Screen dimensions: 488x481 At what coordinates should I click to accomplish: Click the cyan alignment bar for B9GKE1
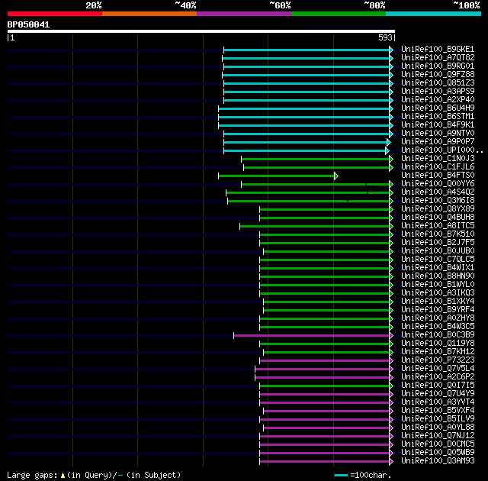pyautogui.click(x=307, y=50)
